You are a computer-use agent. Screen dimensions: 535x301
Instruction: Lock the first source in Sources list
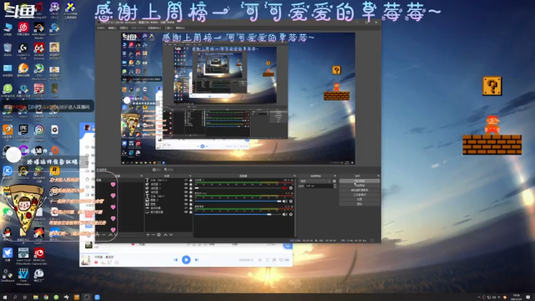coord(191,180)
